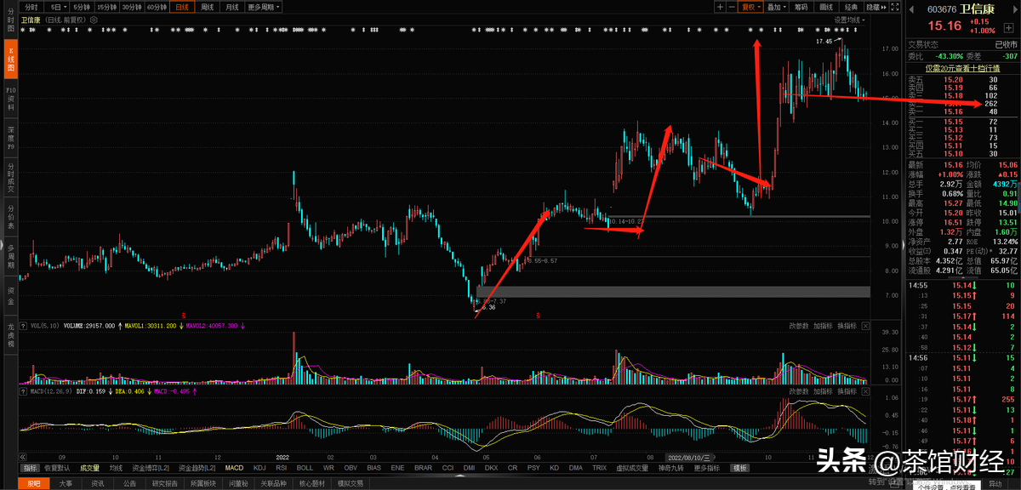Click 2022/08/10 date marker on timeline
1021x490 pixels.
pyautogui.click(x=688, y=457)
